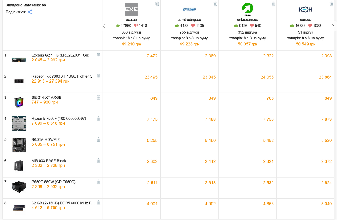Click the 23 045 price at comtrading.ua
The width and height of the screenshot is (338, 220).
(209, 77)
